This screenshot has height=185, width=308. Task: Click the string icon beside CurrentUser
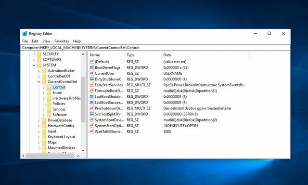pos(92,73)
